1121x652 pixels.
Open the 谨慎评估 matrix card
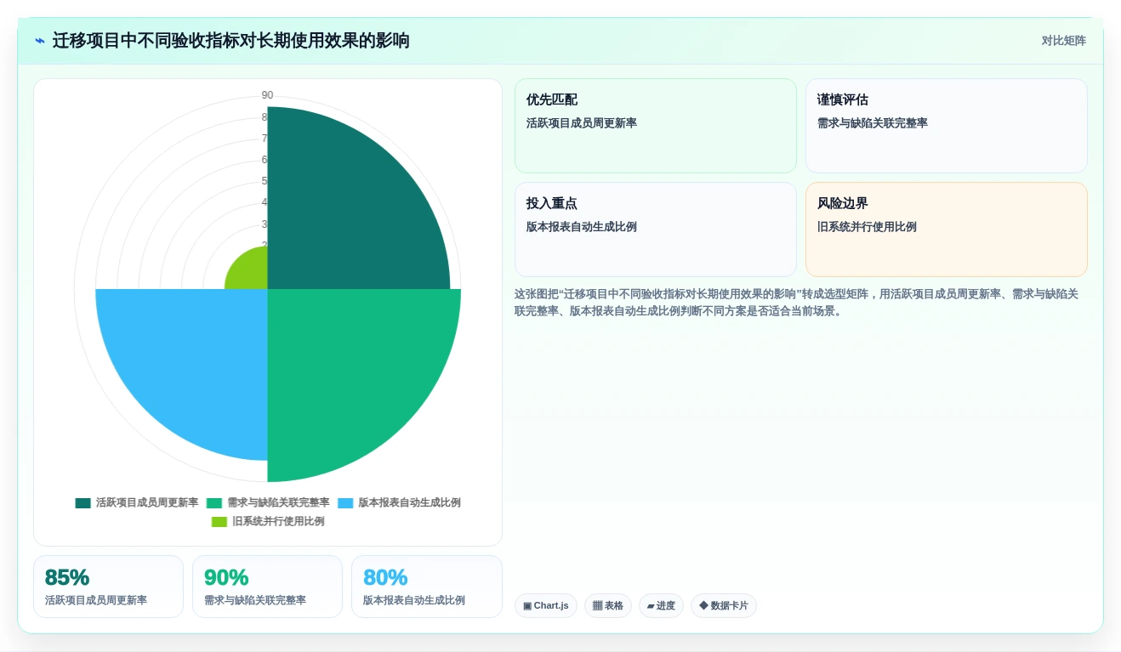click(947, 126)
